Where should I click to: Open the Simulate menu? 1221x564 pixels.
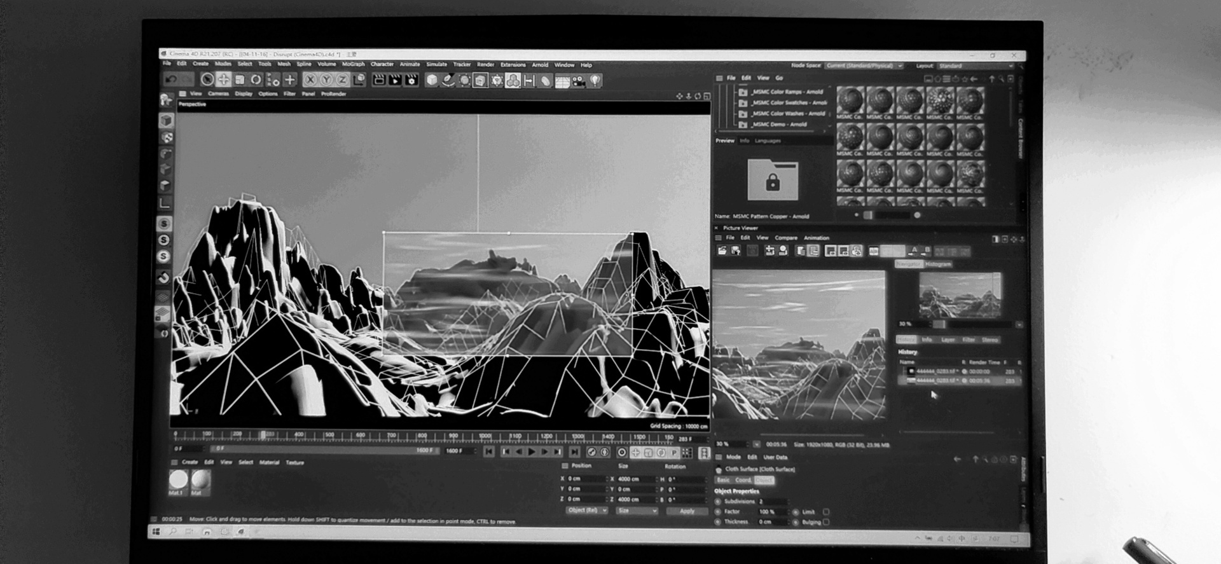[x=436, y=64]
